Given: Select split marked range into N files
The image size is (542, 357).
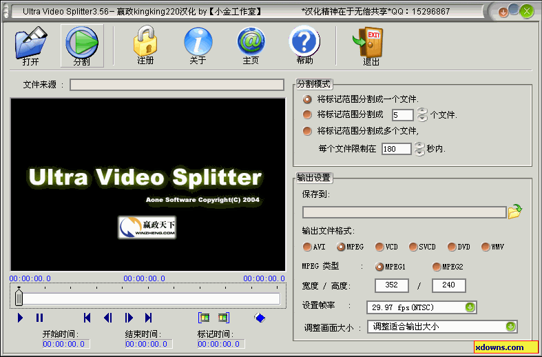Looking at the screenshot, I should (x=307, y=114).
